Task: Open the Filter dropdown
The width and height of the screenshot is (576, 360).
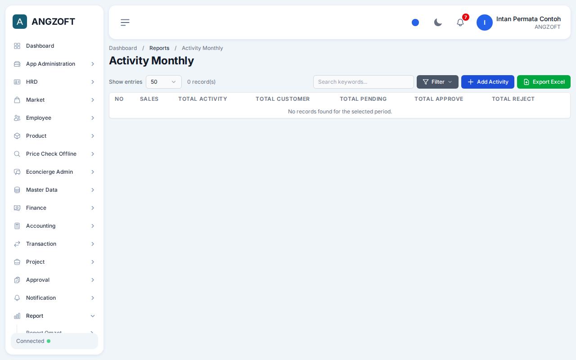Action: point(437,82)
